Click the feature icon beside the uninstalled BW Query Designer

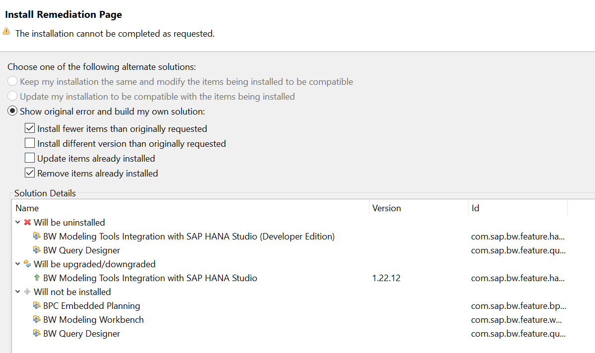tap(37, 250)
